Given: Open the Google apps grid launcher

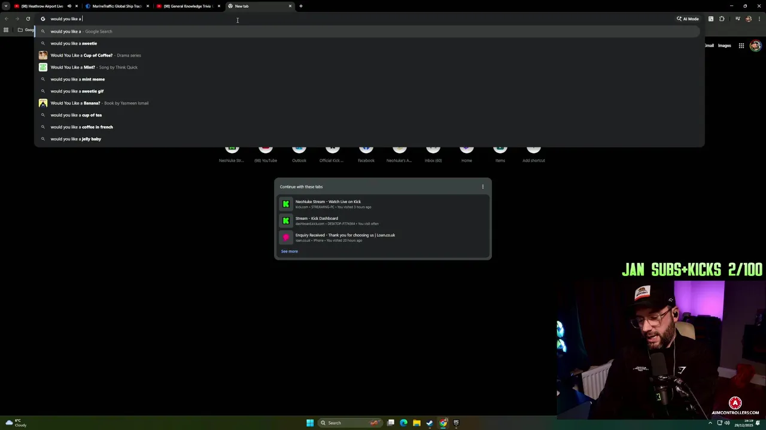Looking at the screenshot, I should point(741,45).
